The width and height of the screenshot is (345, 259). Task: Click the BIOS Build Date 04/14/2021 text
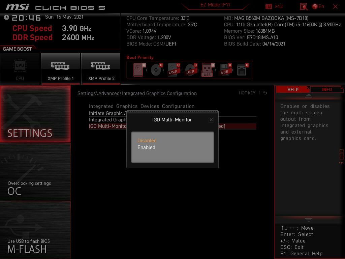(255, 44)
